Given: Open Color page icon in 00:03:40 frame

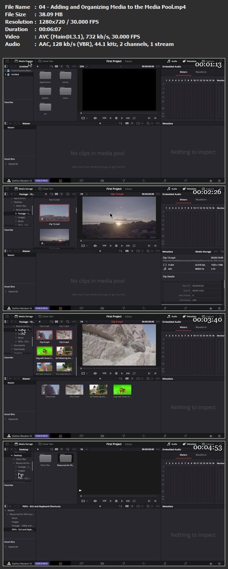Looking at the screenshot, I should [x=144, y=436].
